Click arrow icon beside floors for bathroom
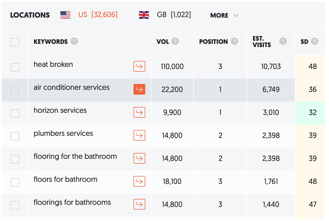The image size is (329, 223). pos(139,181)
